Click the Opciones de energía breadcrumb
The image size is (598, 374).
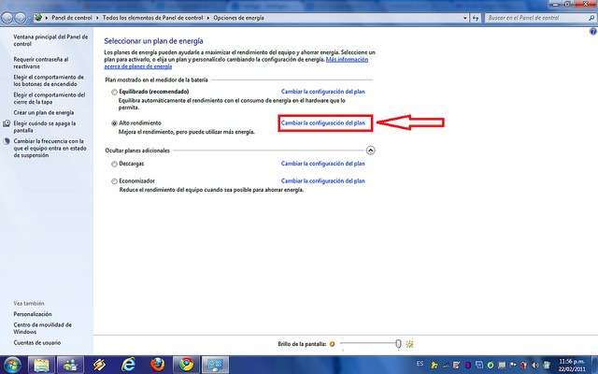[239, 17]
